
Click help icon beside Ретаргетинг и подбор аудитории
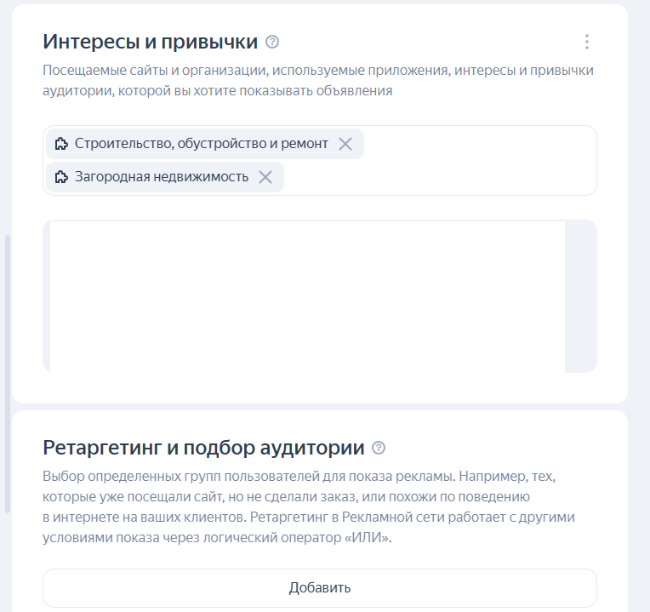coord(379,448)
